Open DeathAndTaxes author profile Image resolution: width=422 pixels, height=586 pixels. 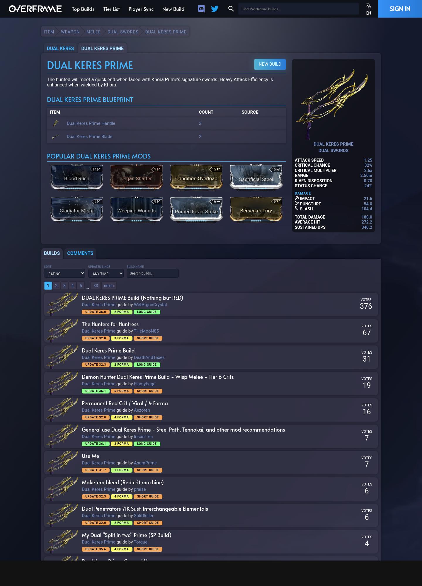pos(149,357)
